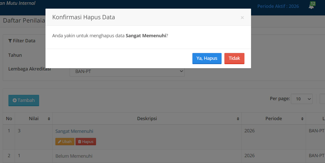
Task: Dismiss the confirmation dialog via the × icon
Action: [242, 17]
